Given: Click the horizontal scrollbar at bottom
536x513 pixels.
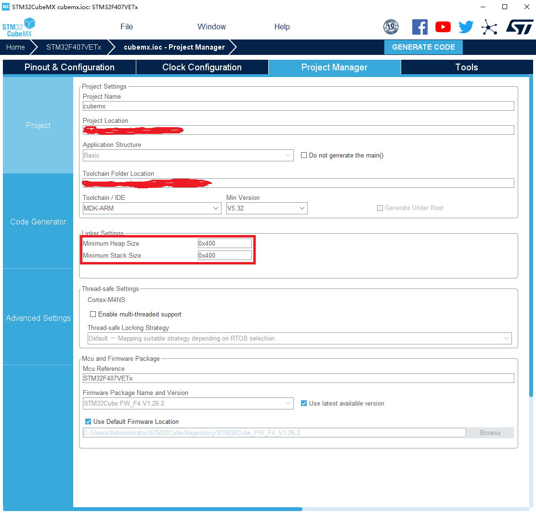Looking at the screenshot, I should [153, 509].
